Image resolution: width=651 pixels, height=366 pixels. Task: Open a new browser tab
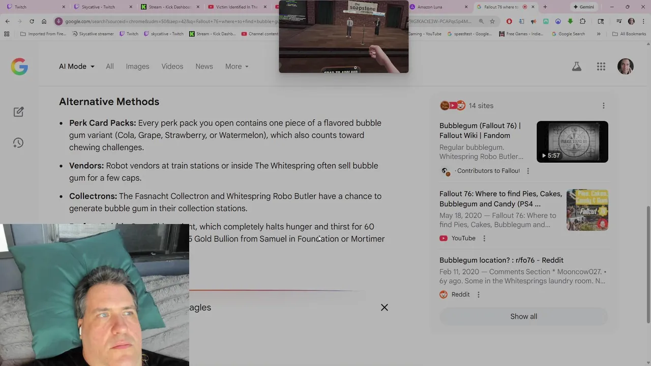pyautogui.click(x=545, y=7)
